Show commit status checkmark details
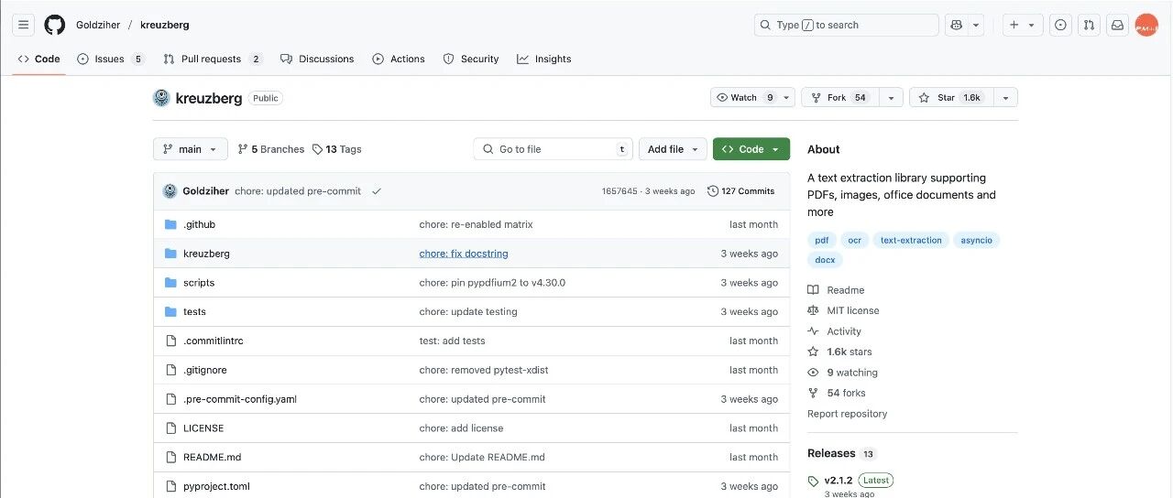1173x498 pixels. click(377, 191)
